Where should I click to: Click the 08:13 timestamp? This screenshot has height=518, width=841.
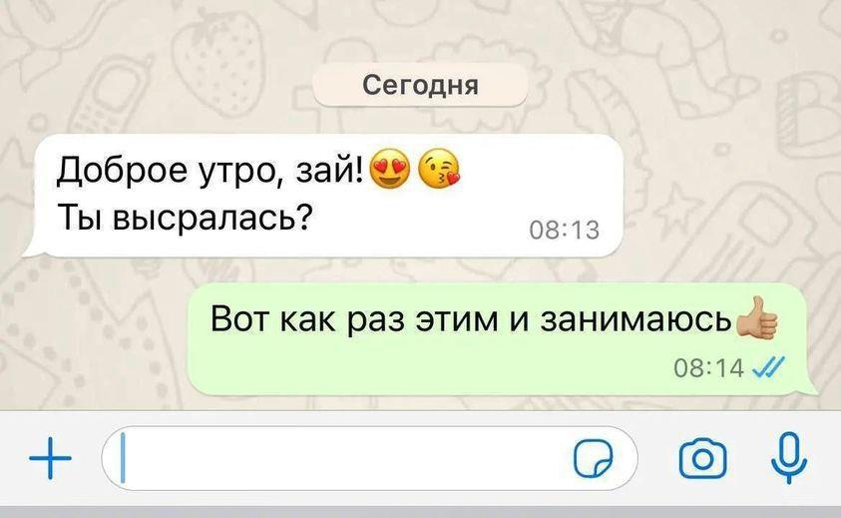(x=564, y=230)
